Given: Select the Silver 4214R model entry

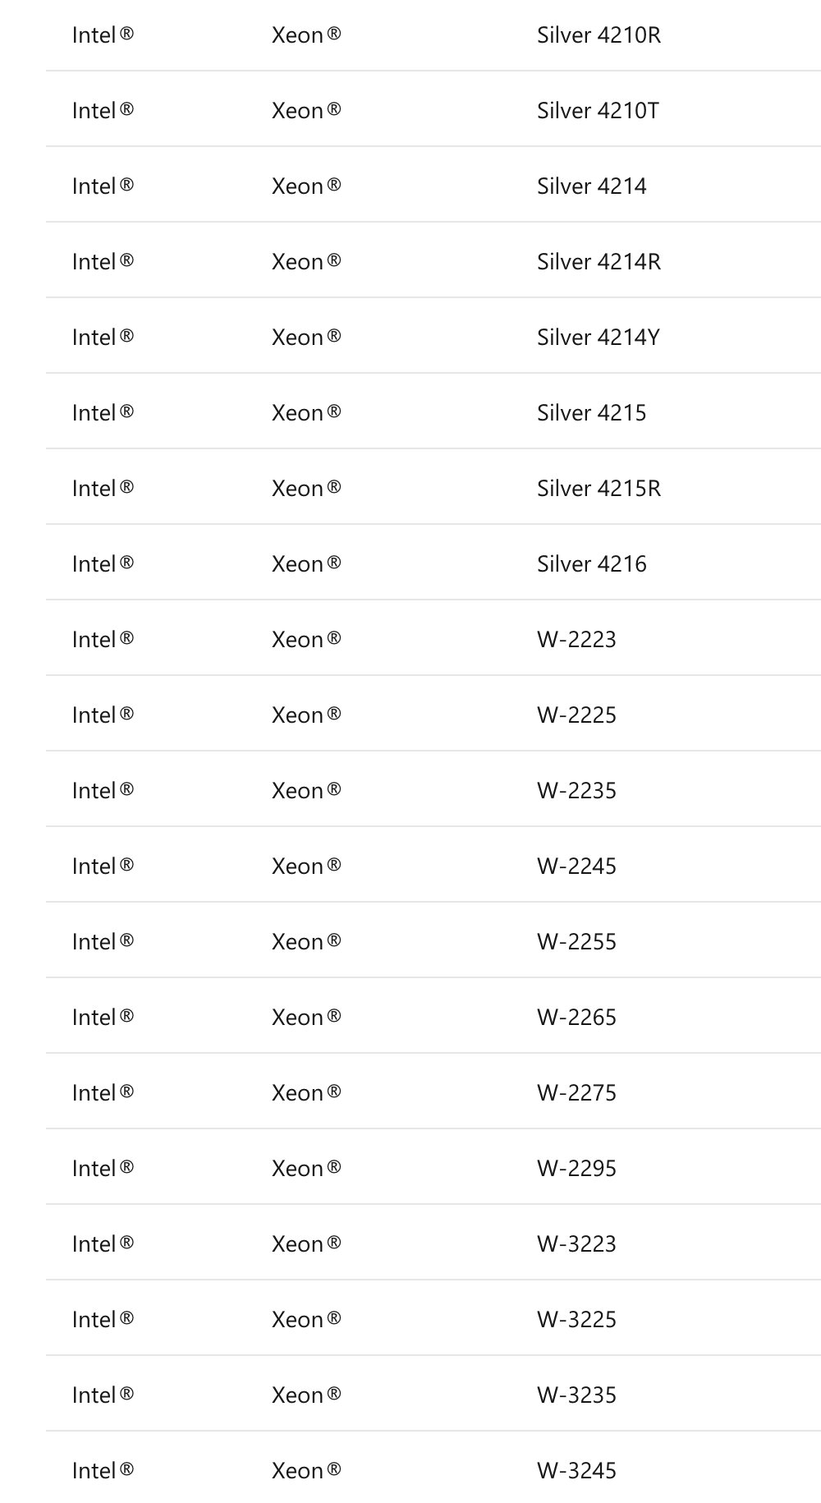Looking at the screenshot, I should (599, 262).
